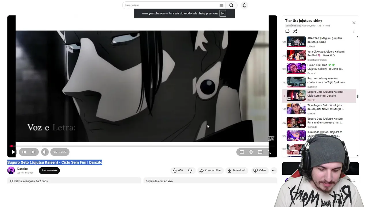369x207 pixels.
Task: Open Rap do coelho 2:37 thumbnail
Action: 296,82
